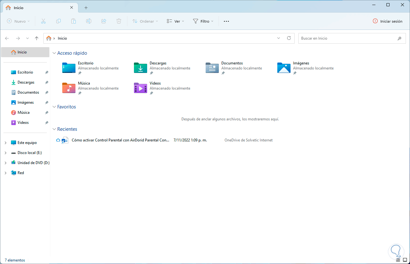Unpin Descargas from the sidebar
Viewport: 410px width, 264px height.
click(x=47, y=82)
